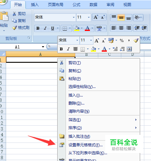This screenshot has height=161, width=151.
Task: Center text using the mini toolbar
Action: 75,49
